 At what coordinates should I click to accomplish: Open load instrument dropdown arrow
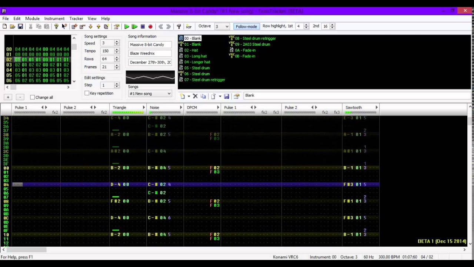coord(220,96)
